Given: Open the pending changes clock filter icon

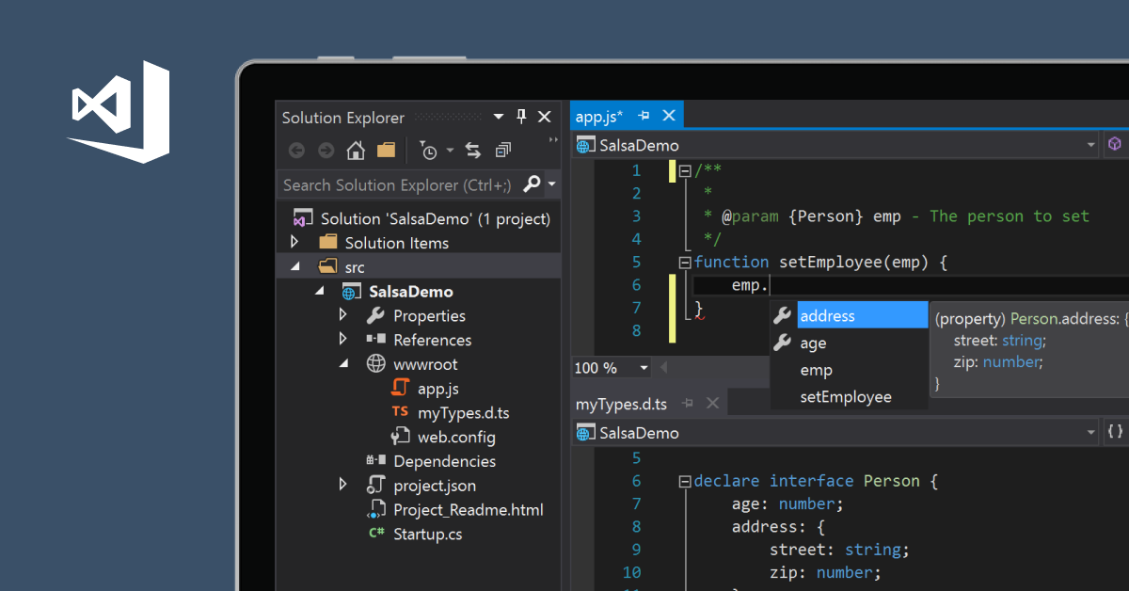Looking at the screenshot, I should point(430,150).
